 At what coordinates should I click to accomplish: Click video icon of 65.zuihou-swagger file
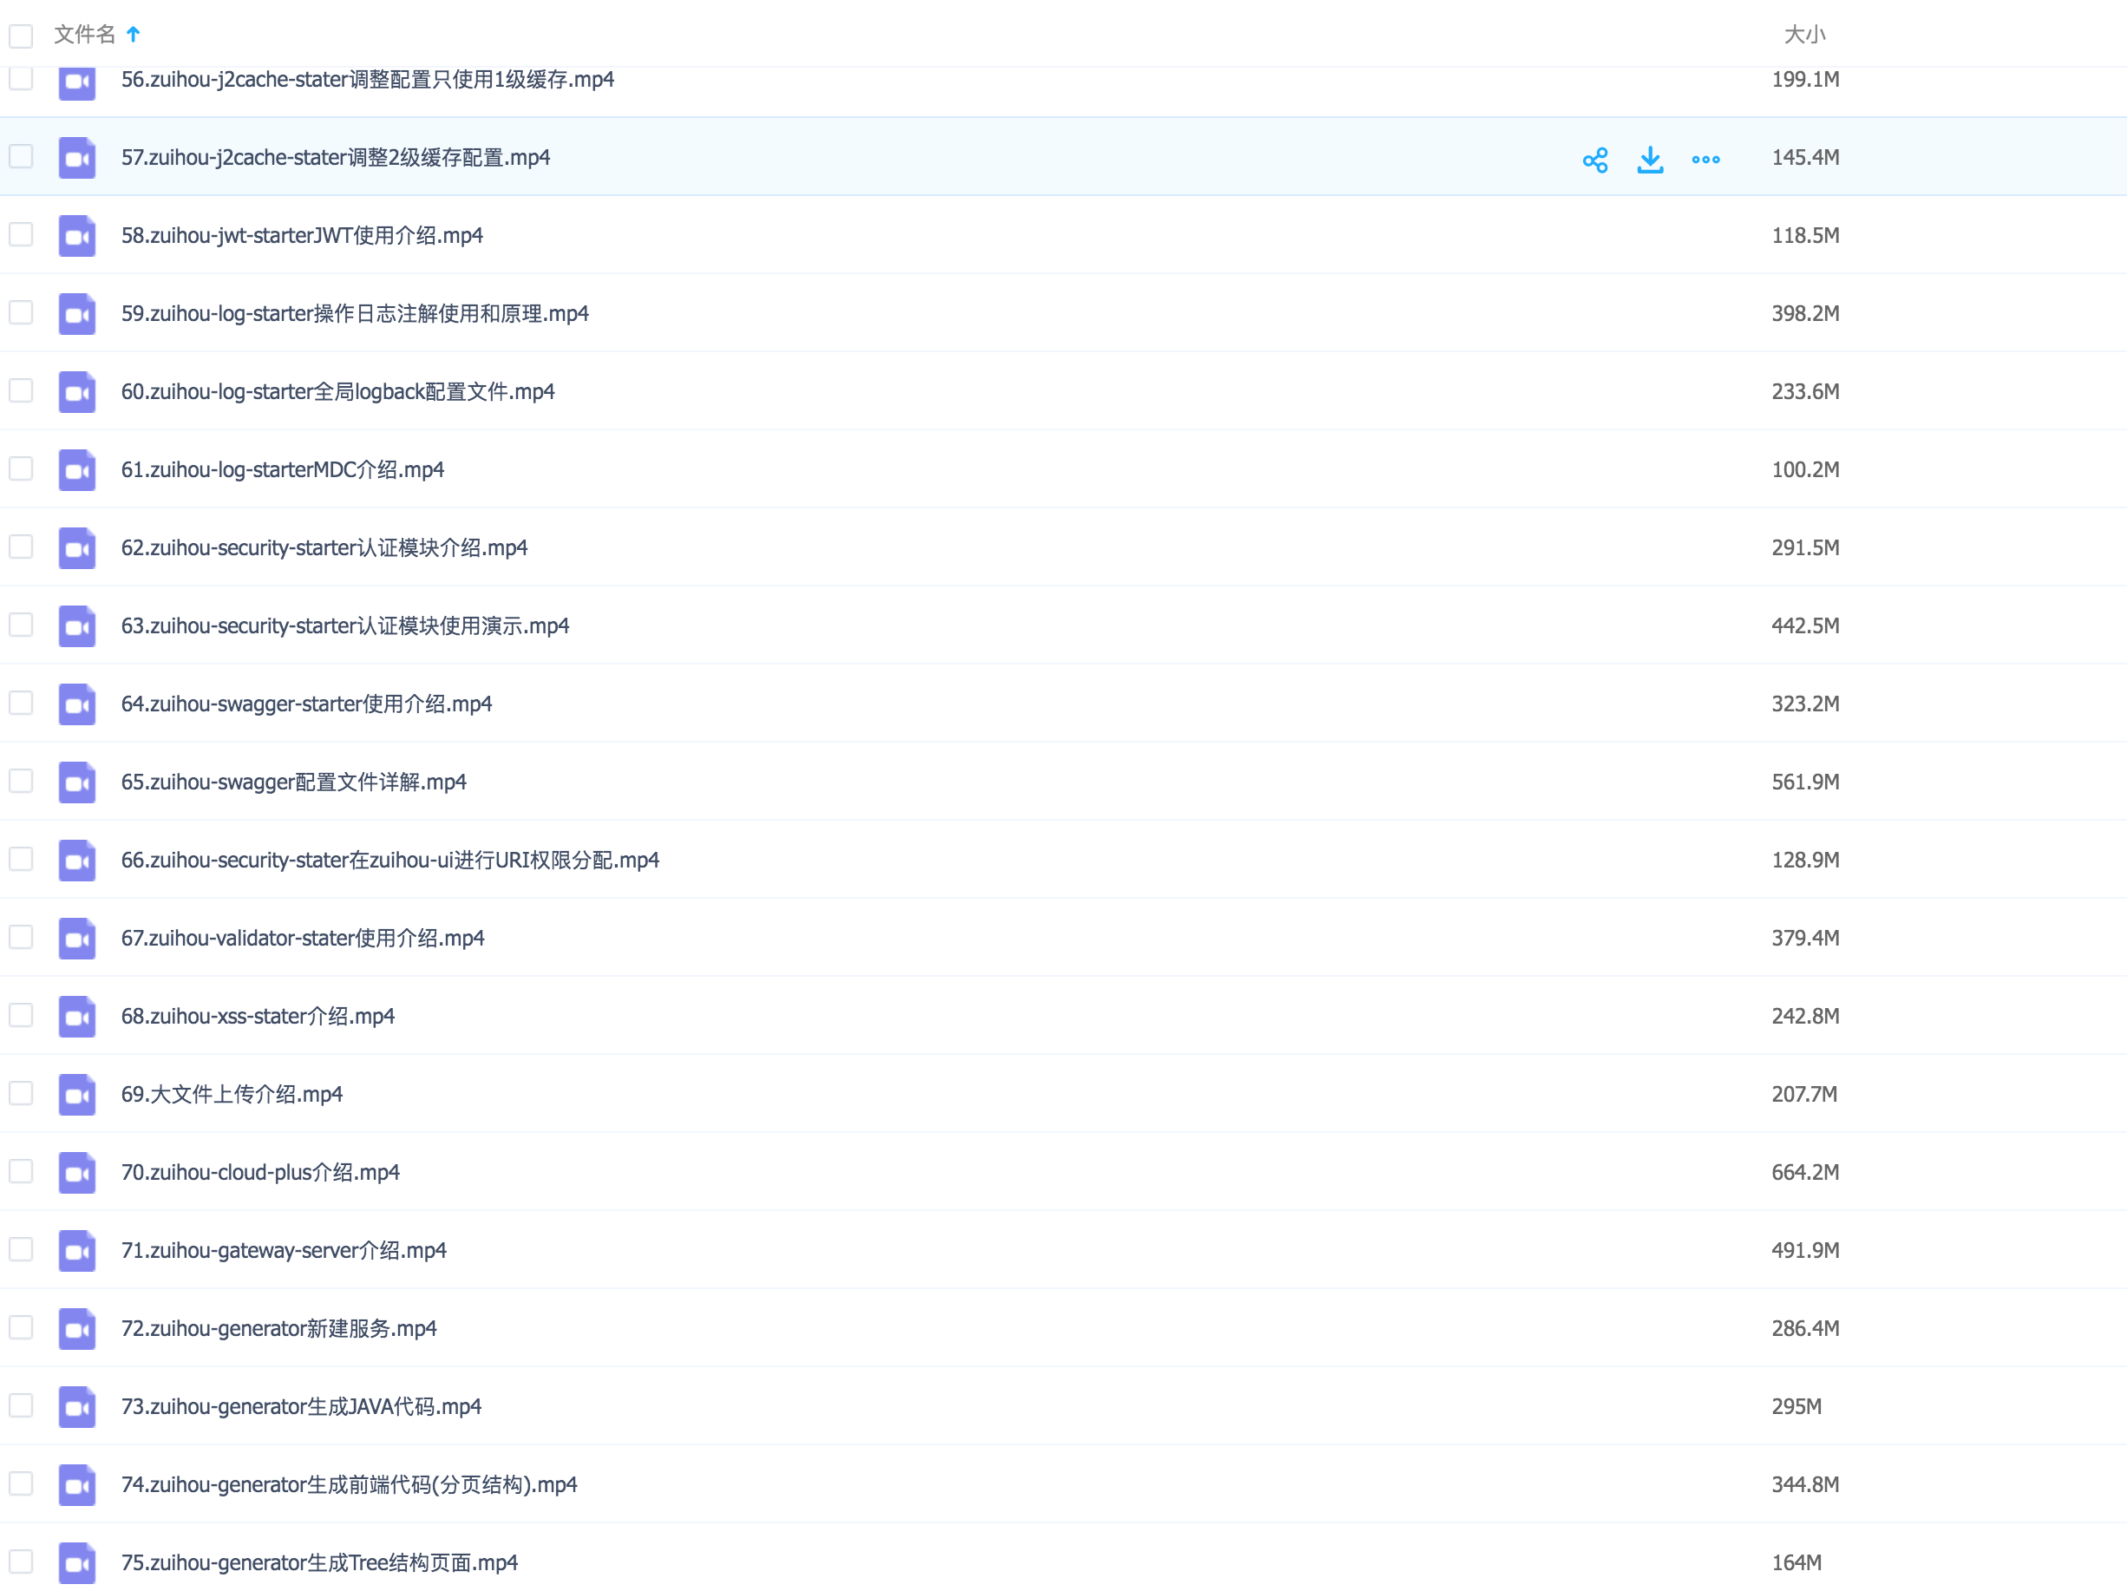click(x=77, y=782)
